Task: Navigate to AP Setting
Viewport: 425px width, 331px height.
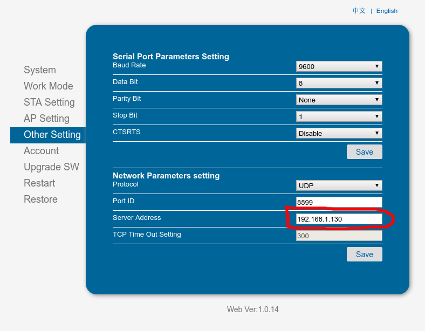Action: [46, 119]
